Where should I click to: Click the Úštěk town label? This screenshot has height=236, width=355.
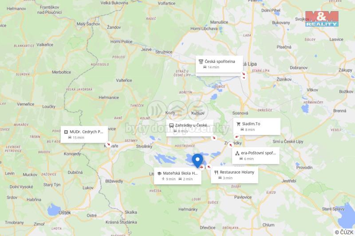[x=65, y=213]
